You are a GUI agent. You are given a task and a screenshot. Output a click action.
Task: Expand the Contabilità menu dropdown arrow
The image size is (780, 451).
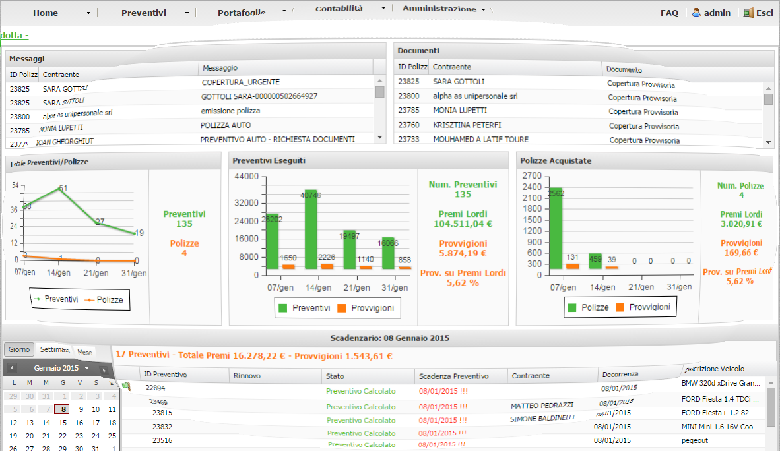[383, 9]
